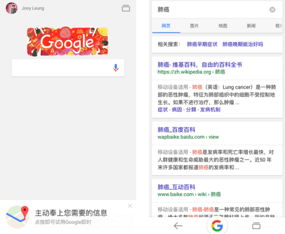Switch to the 图片 tab
Screen dimensions: 285x234
pyautogui.click(x=194, y=26)
